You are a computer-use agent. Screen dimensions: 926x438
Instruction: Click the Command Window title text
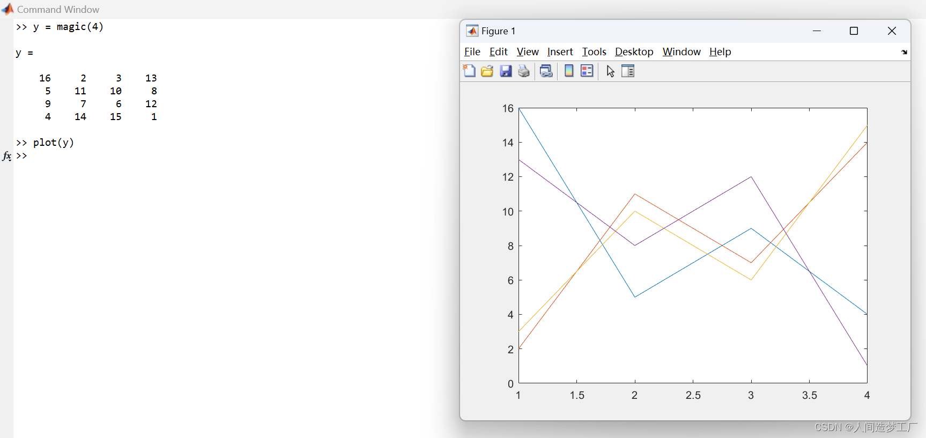(x=58, y=10)
